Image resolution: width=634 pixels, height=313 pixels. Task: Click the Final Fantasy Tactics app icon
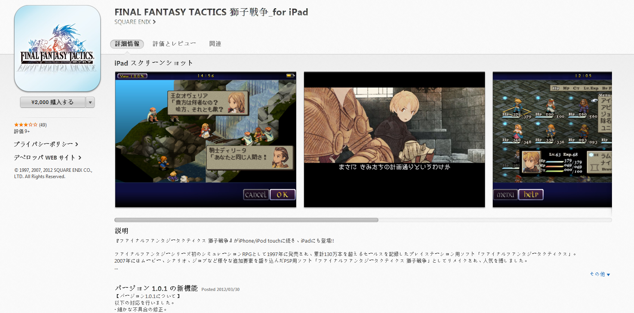tap(57, 48)
